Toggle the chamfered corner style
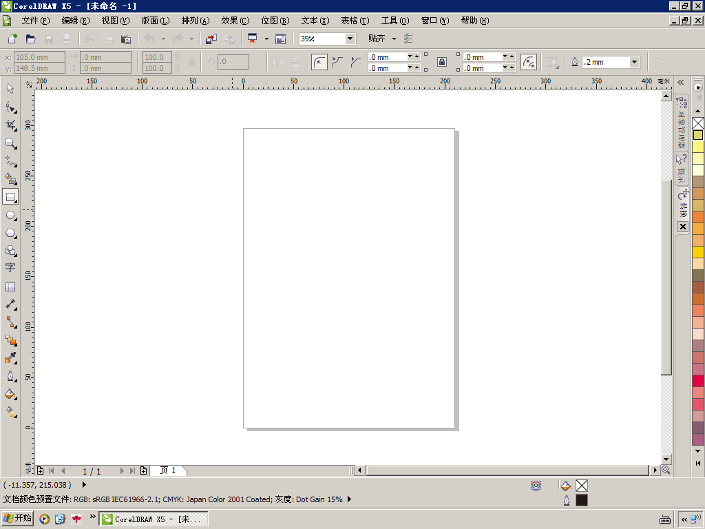 (x=355, y=62)
